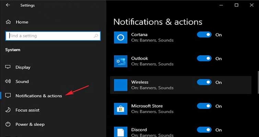Minimize the Settings window
Viewport: 259px width, 137px height.
(221, 5)
